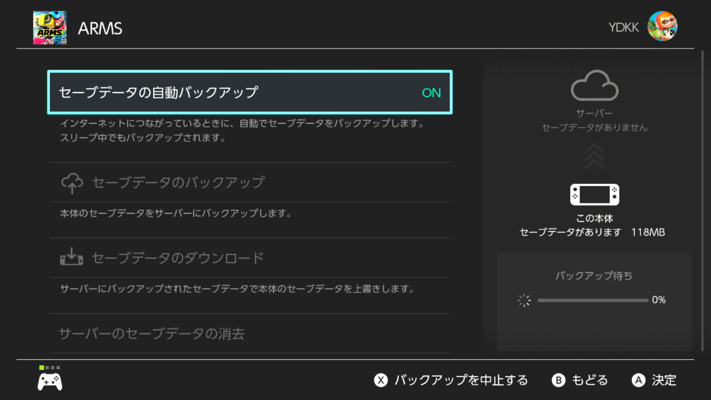Click the A button icon
Screen dimensions: 711x400
coord(638,380)
